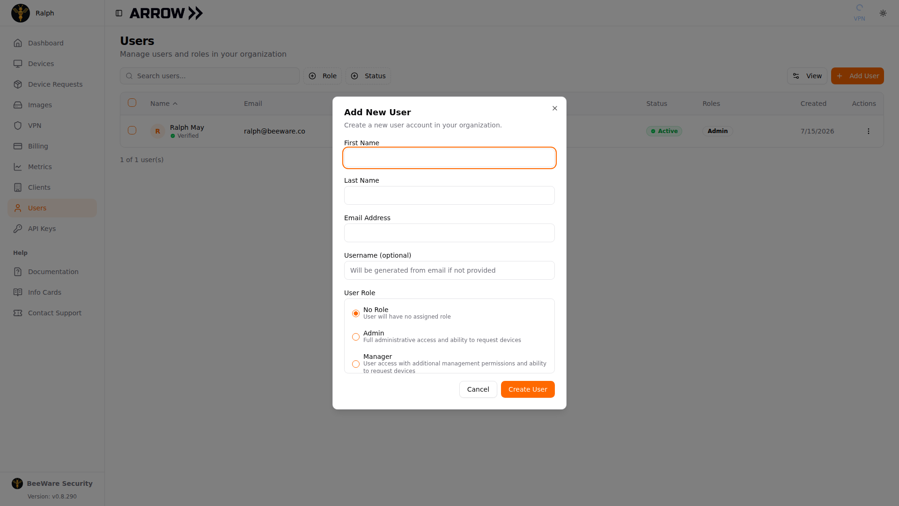This screenshot has width=899, height=506.
Task: Click the Devices monitor icon
Action: point(18,64)
